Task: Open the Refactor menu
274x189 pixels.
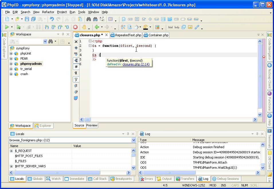Action: (48, 12)
